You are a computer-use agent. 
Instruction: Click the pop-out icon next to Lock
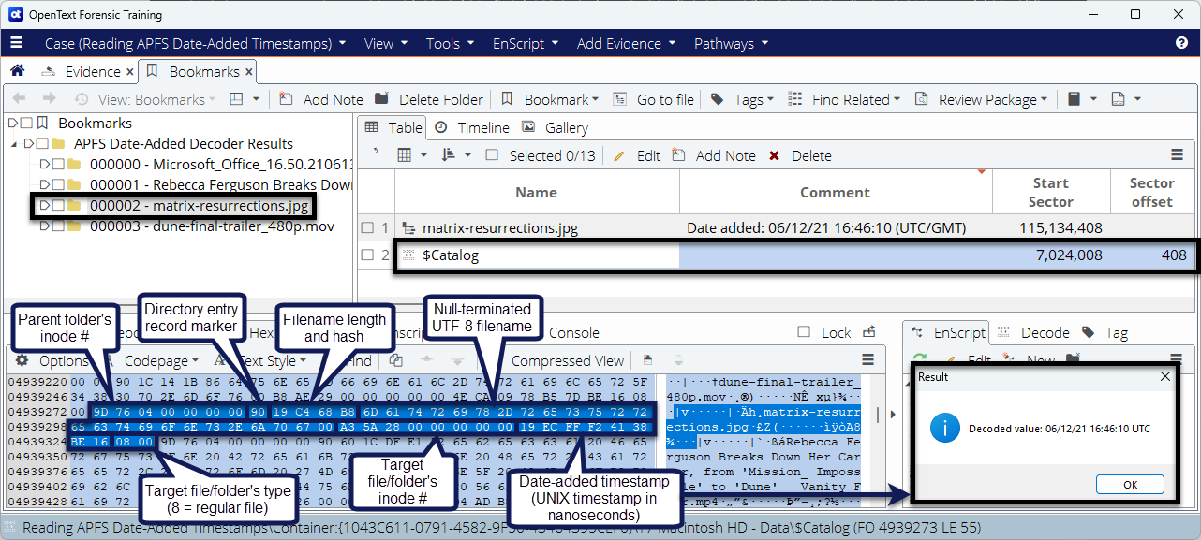[869, 331]
